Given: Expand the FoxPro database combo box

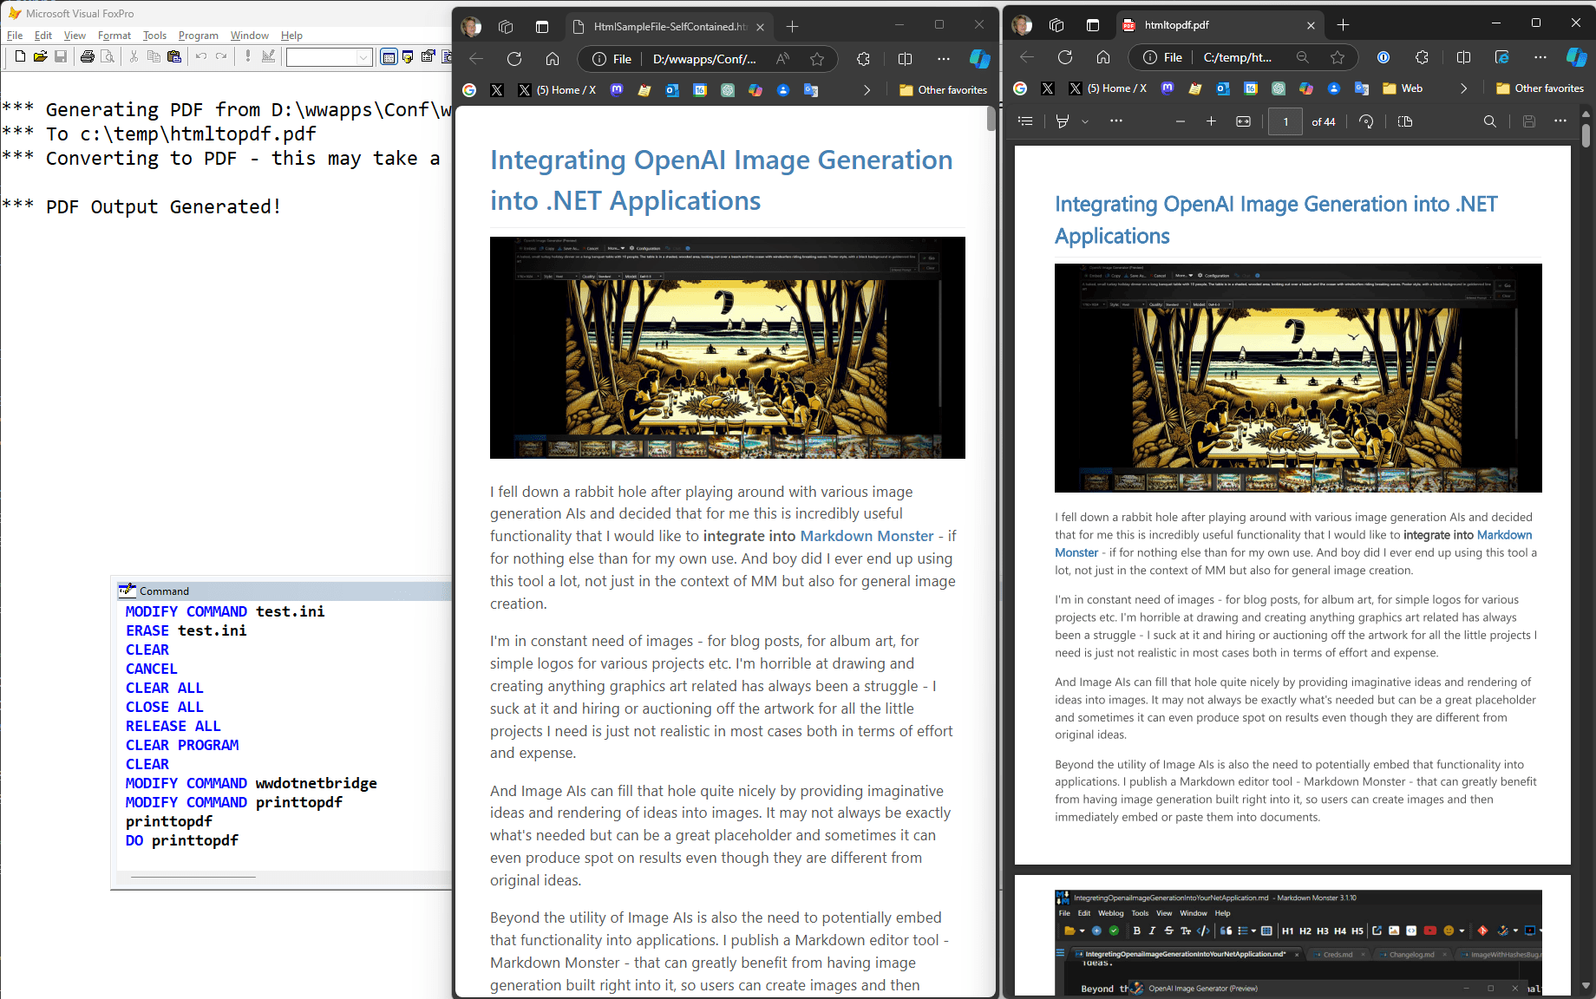Looking at the screenshot, I should tap(363, 57).
